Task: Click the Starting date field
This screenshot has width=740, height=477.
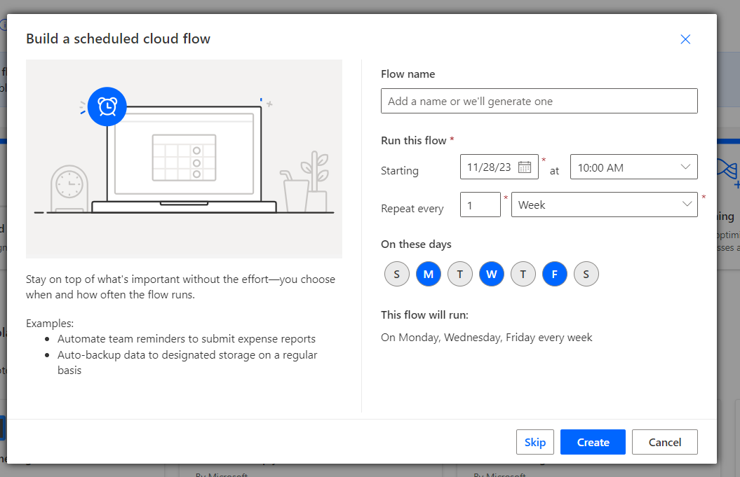Action: pyautogui.click(x=489, y=167)
